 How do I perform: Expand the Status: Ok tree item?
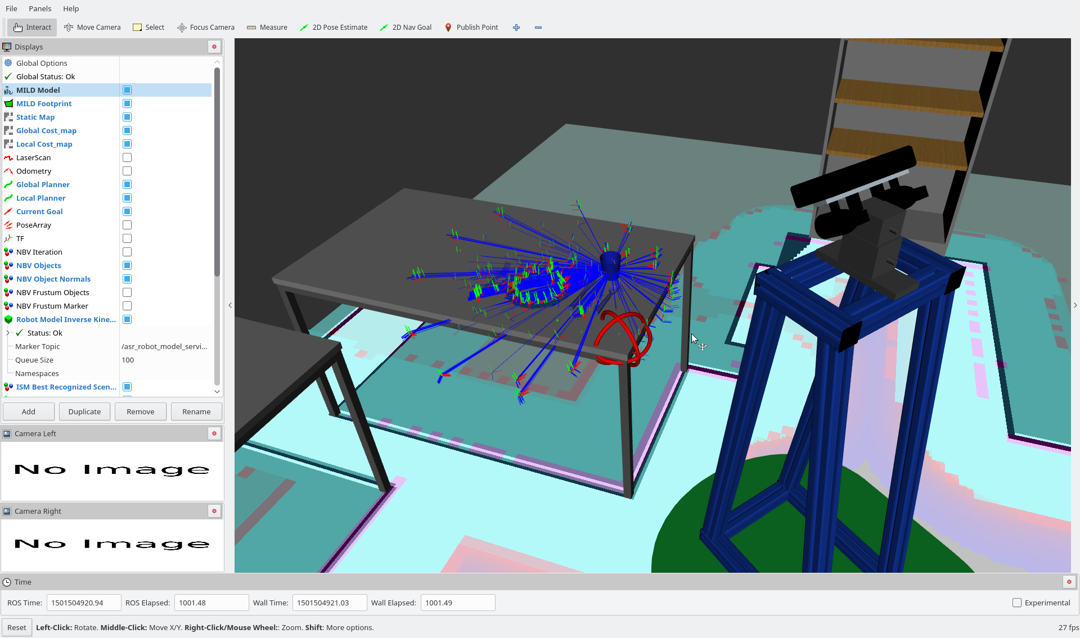coord(8,333)
